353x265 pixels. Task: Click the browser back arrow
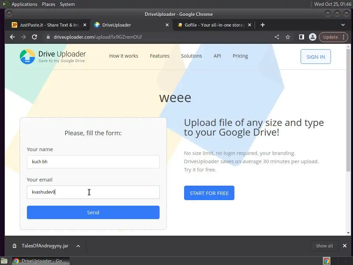click(12, 37)
